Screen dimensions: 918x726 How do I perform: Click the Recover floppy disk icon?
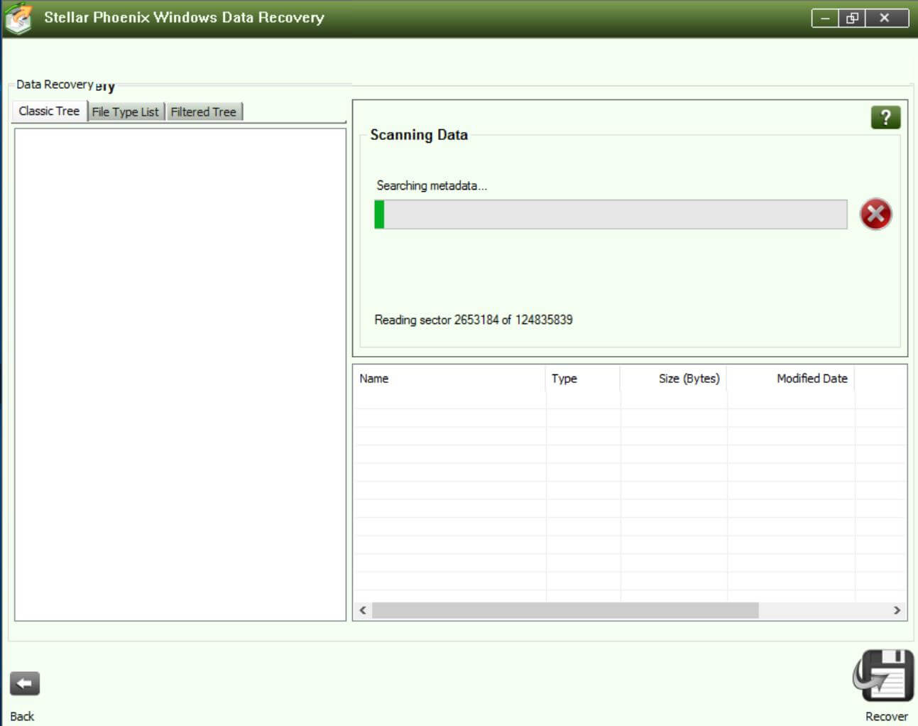(883, 675)
